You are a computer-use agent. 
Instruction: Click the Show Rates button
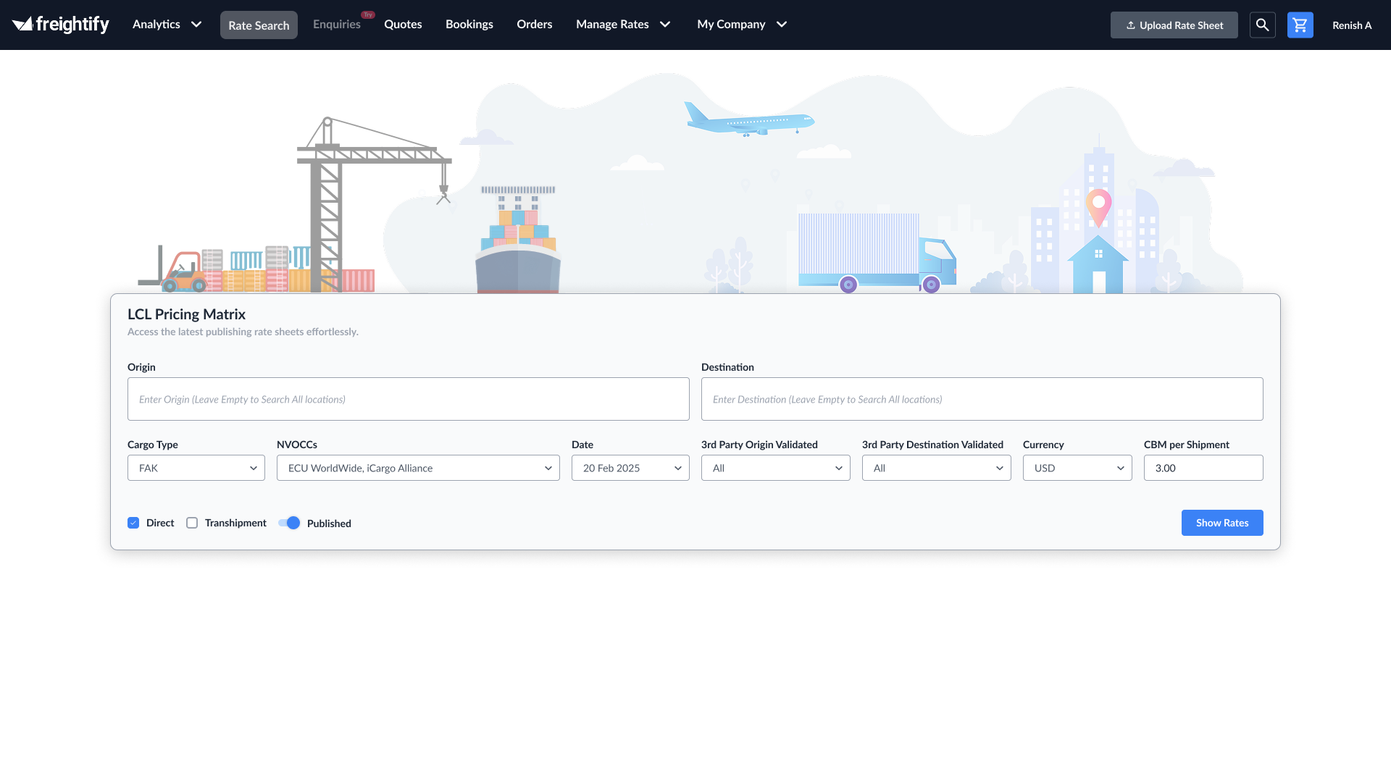click(1221, 522)
